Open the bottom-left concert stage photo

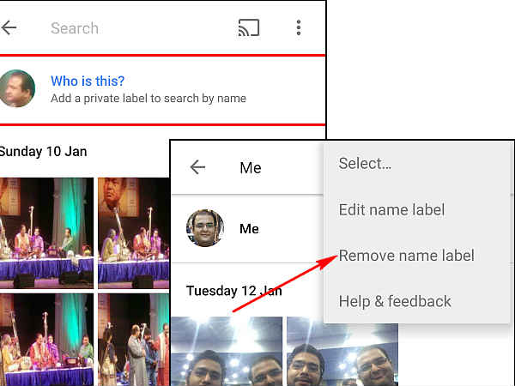45,340
